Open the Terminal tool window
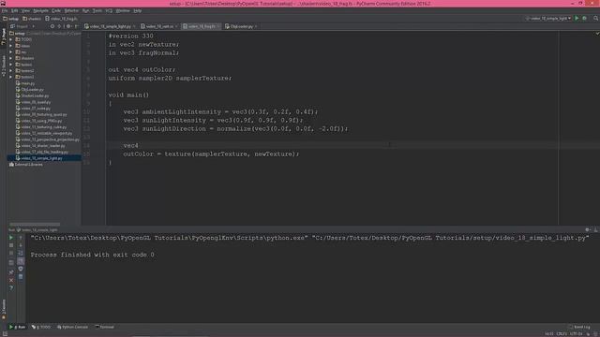The height and width of the screenshot is (337, 600). click(105, 327)
